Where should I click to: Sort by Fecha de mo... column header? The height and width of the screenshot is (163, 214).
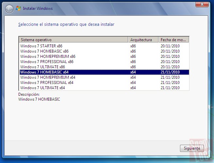click(173, 40)
